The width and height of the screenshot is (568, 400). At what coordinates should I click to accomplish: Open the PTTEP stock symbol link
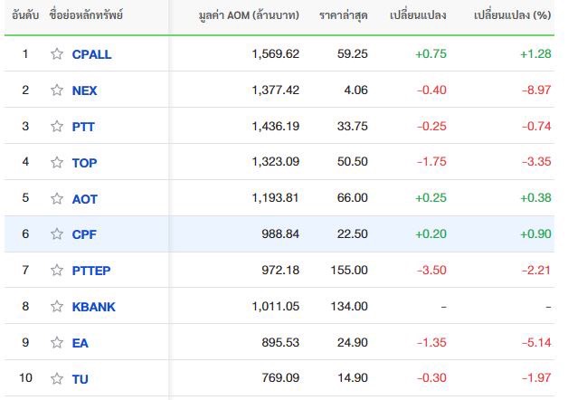coord(91,271)
